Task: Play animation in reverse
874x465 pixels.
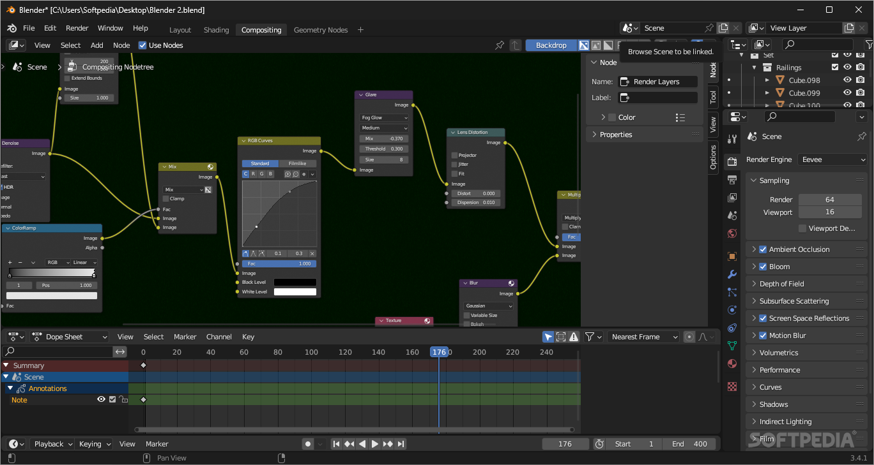Action: 362,444
